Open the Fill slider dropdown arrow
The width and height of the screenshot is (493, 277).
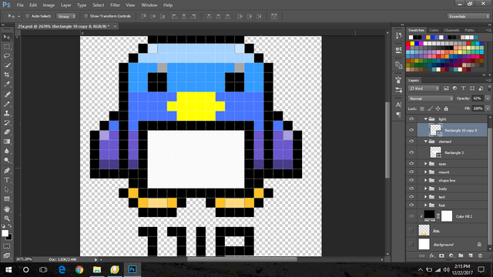[488, 108]
